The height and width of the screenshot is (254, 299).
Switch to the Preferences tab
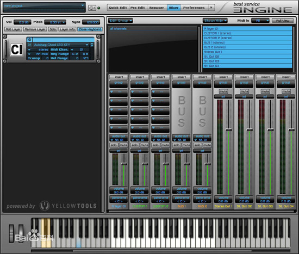[x=194, y=8]
